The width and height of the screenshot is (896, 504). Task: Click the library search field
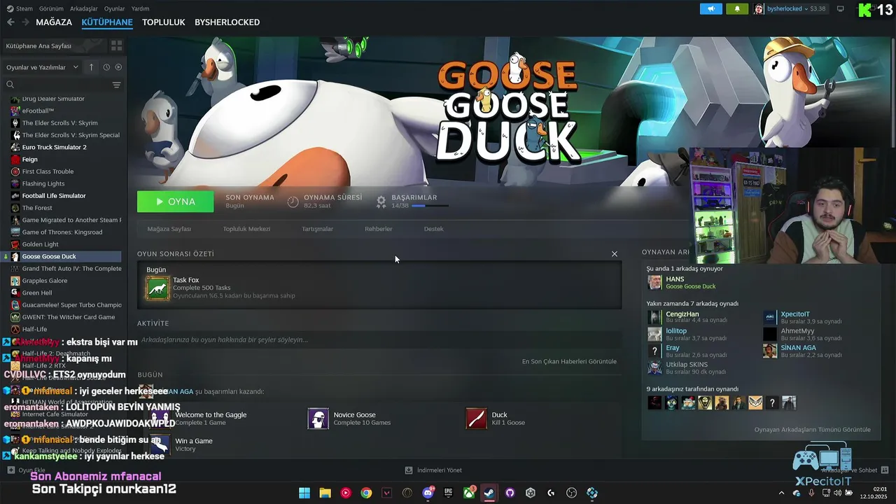tap(63, 85)
